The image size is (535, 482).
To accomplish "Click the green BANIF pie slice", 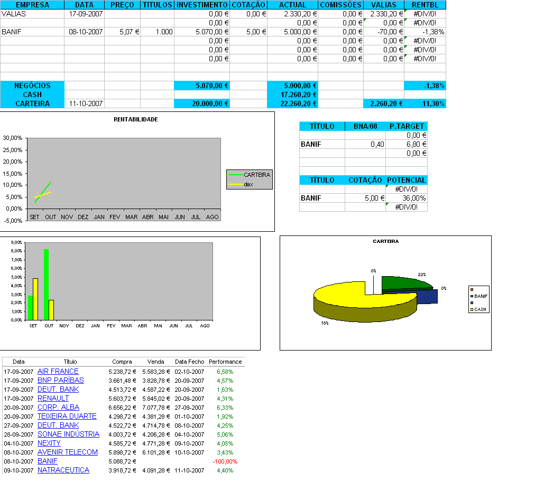I will pos(403,283).
